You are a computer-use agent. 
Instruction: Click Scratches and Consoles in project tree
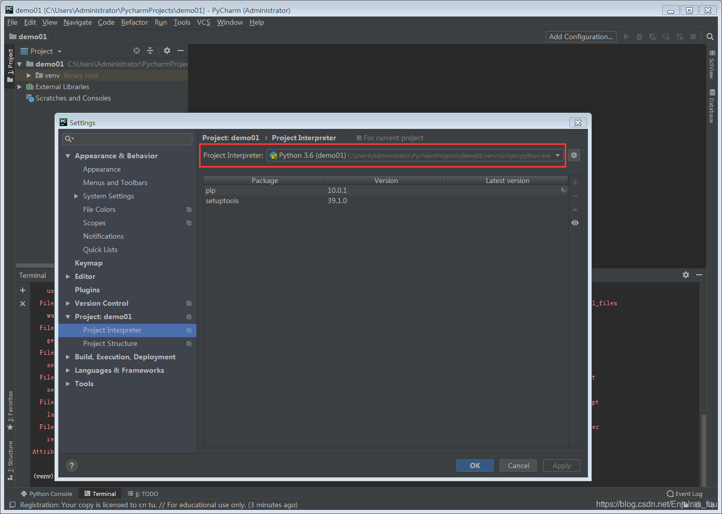[73, 98]
